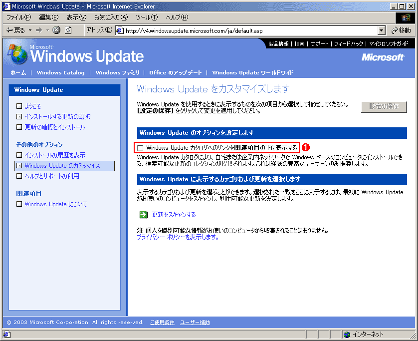The image size is (418, 341).
Task: Click the Windows Update globe logo
Action: tap(17, 54)
